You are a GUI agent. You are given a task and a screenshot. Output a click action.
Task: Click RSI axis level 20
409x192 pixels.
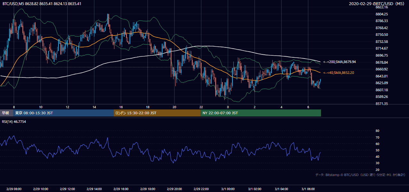[377, 170]
